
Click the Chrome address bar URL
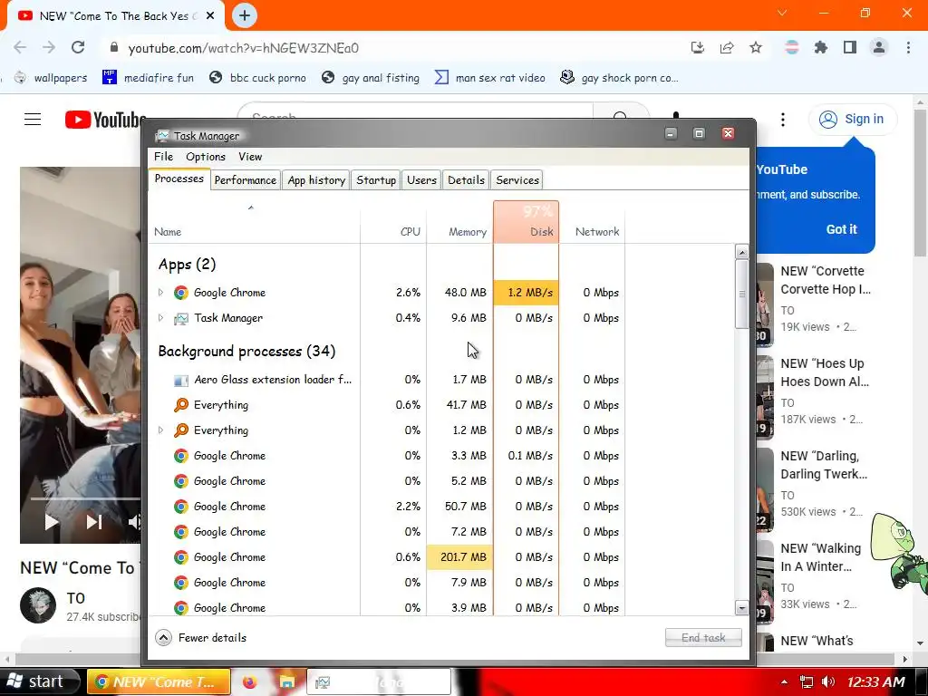(243, 48)
